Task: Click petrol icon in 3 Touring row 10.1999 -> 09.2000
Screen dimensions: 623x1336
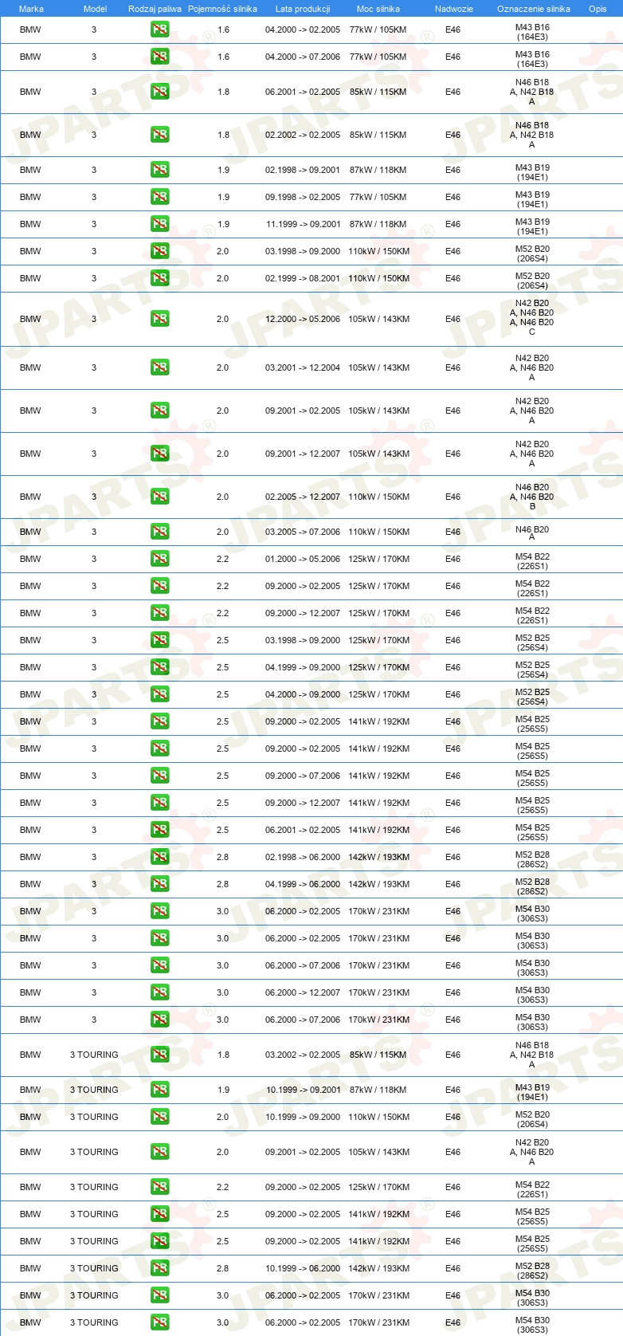Action: 159,1117
